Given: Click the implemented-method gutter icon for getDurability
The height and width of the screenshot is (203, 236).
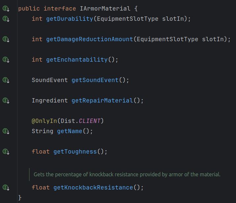Looking at the screenshot, I should [x=6, y=19].
